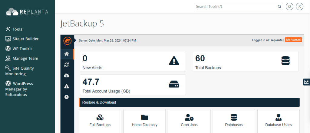The image size is (310, 133).
Task: Open the notifications bell
Action: pos(290,6)
